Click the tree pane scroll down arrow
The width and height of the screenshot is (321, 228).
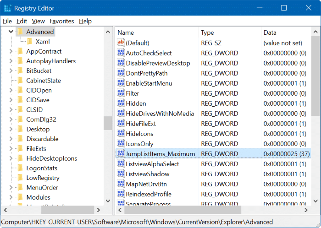108,201
